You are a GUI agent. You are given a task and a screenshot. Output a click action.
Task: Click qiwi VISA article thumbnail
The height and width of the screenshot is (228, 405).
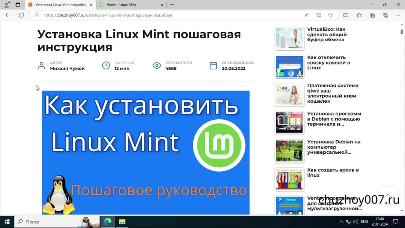[x=289, y=95]
